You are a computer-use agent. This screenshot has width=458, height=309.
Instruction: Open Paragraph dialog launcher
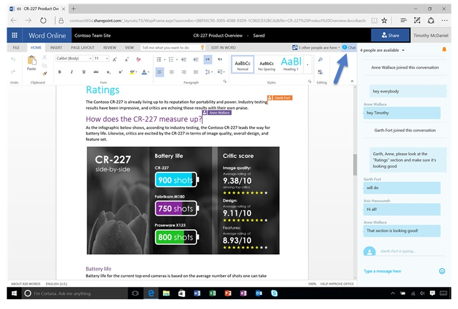(x=225, y=81)
